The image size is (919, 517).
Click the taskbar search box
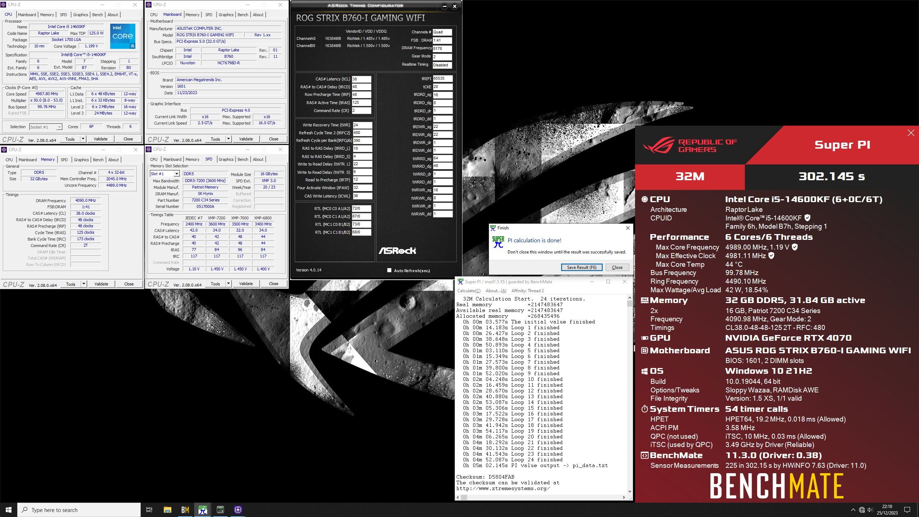pyautogui.click(x=79, y=509)
